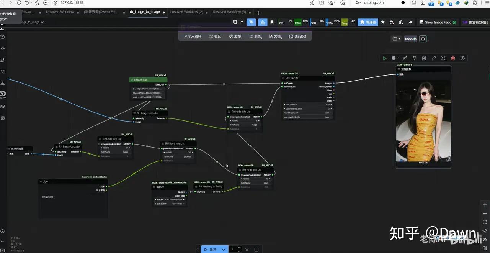Click the star favorites icon beside 管理器
This screenshot has width=490, height=253.
(382, 22)
